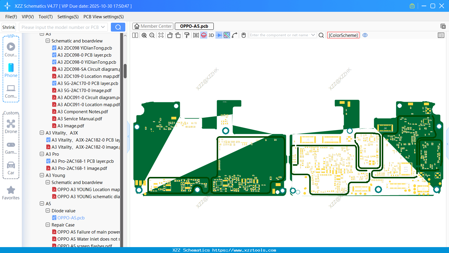Collapse the A5 folder
The image size is (449, 253).
[42, 204]
